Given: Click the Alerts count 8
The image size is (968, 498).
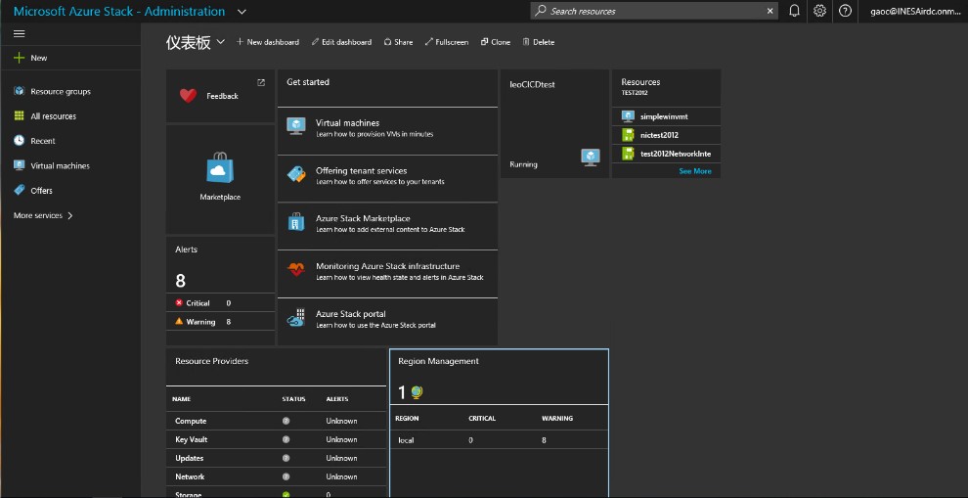Looking at the screenshot, I should click(x=180, y=281).
